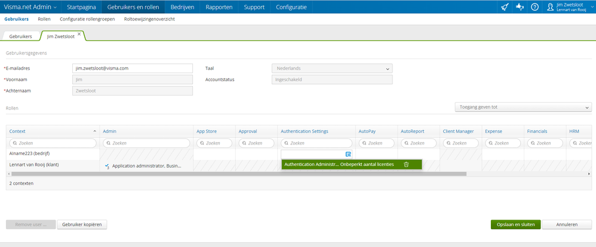596x247 pixels.
Task: Click Remove user button
Action: pyautogui.click(x=31, y=224)
